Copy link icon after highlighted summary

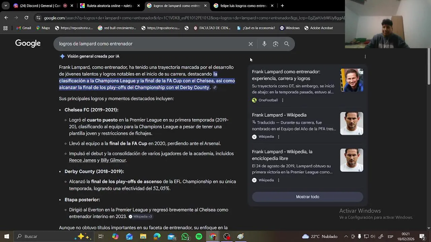click(x=214, y=88)
